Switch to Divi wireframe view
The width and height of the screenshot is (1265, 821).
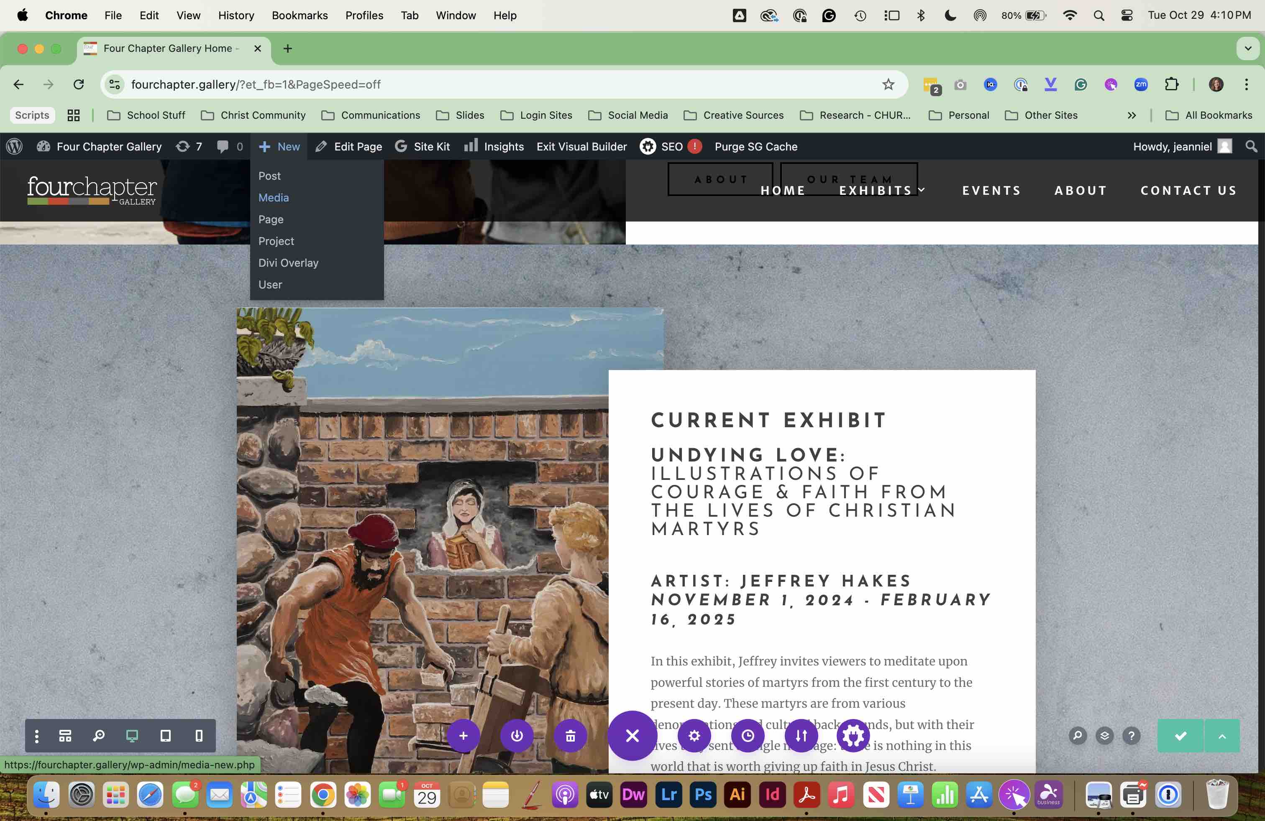65,736
